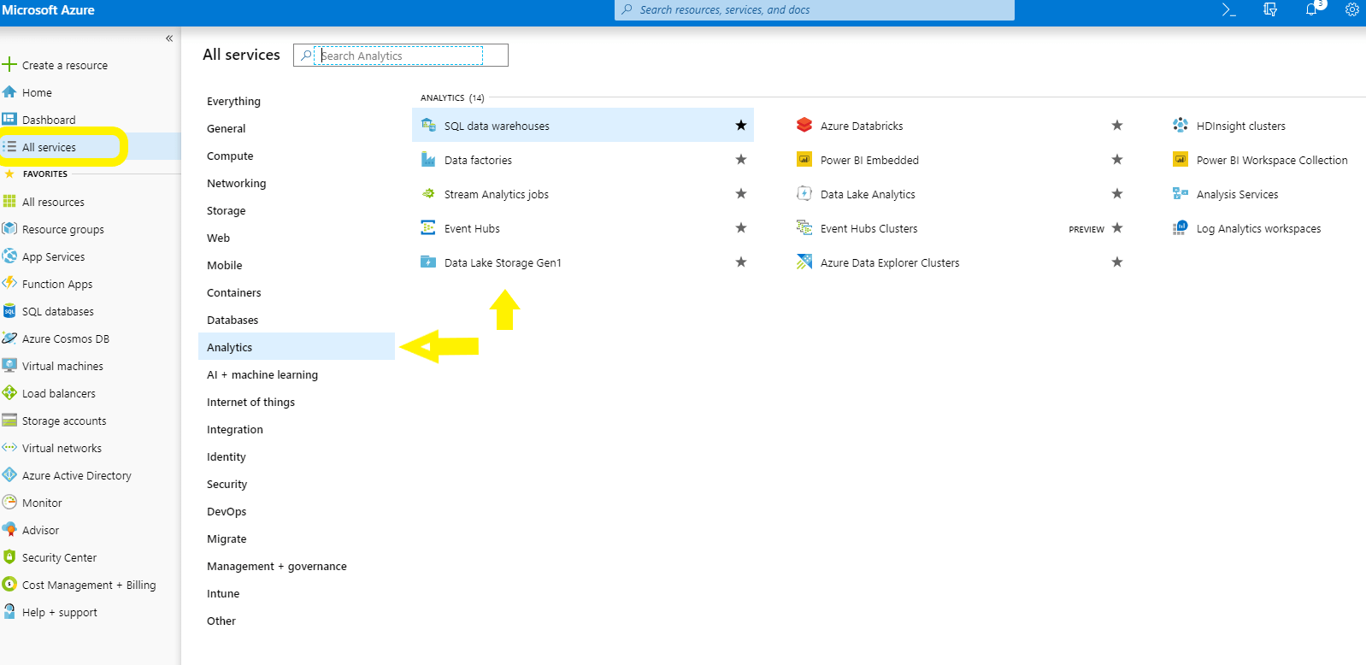Open HDInsight clusters service
The height and width of the screenshot is (665, 1366).
[1241, 126]
